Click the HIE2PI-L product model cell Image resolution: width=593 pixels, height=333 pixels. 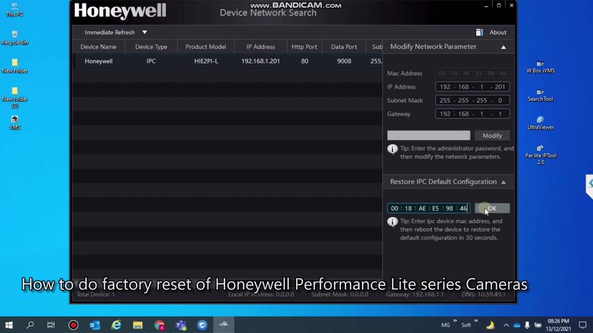pos(206,61)
